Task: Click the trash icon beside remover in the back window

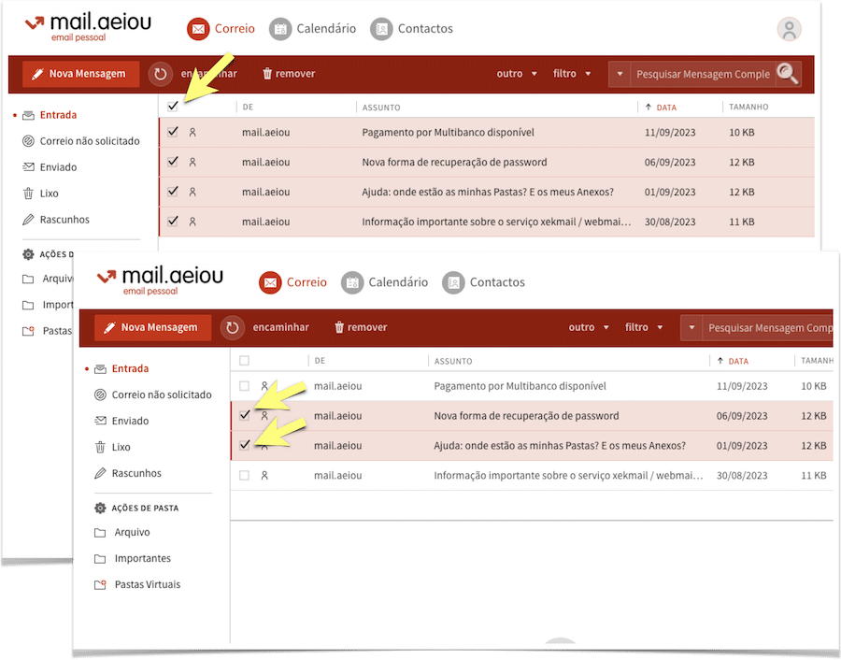Action: (x=267, y=74)
